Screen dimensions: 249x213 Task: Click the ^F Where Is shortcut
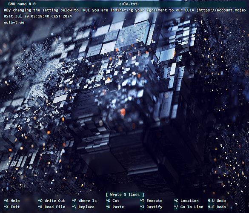[84, 201]
